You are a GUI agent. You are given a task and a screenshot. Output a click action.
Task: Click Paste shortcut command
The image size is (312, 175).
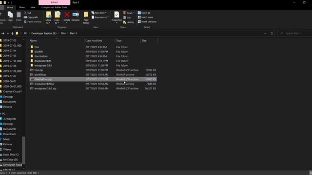point(33,21)
